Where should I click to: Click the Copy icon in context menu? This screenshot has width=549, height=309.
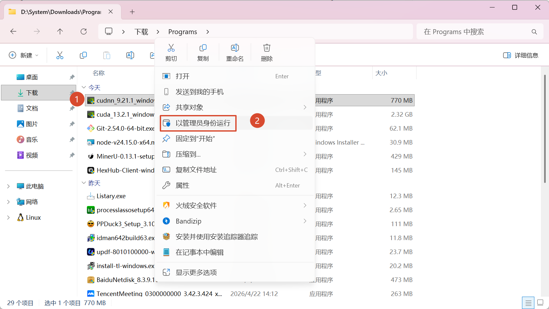click(x=203, y=52)
